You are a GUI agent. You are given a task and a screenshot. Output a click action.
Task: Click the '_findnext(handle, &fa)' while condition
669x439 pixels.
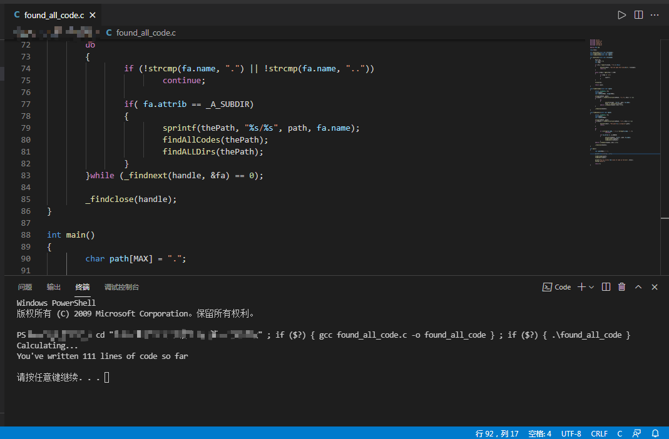point(177,176)
